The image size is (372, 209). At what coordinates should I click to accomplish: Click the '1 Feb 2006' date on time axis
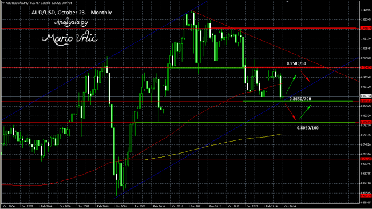[x=45, y=206]
